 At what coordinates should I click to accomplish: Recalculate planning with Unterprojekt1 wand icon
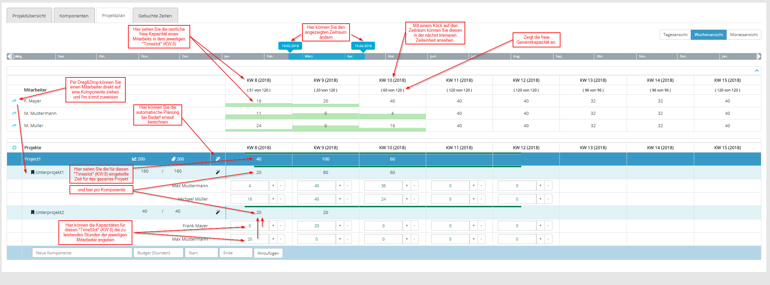218,172
